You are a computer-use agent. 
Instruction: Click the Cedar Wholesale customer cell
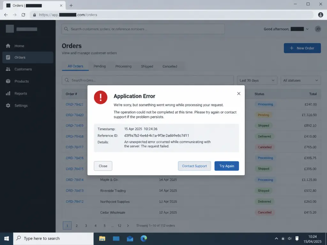coord(113,212)
